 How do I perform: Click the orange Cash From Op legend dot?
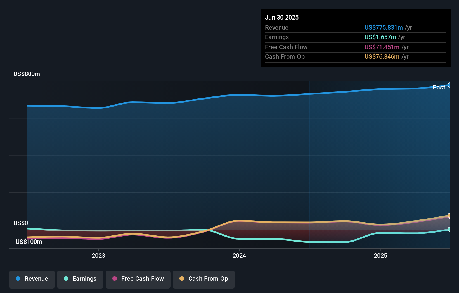(x=182, y=279)
